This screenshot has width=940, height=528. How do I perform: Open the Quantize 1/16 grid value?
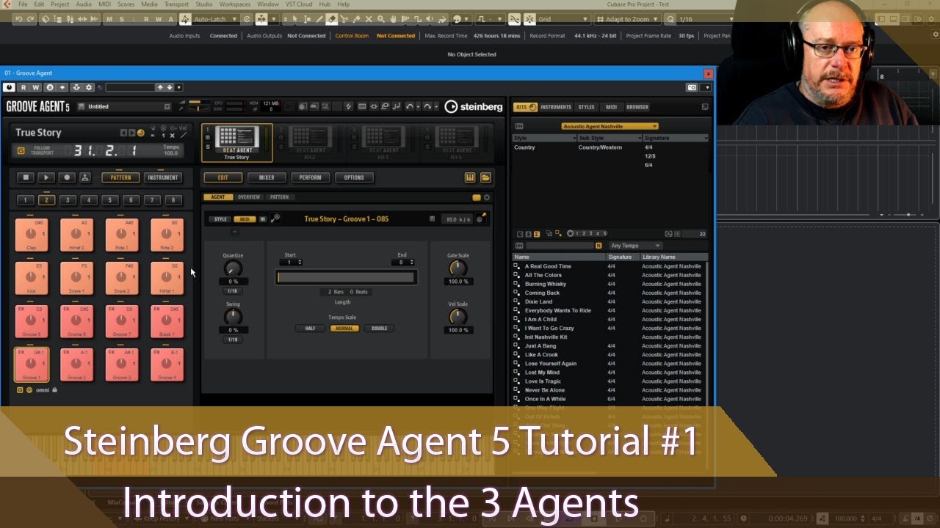pos(233,291)
